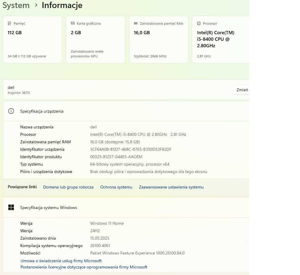Click the Karta graficzna icon
This screenshot has height=275, width=300.
pyautogui.click(x=73, y=23)
